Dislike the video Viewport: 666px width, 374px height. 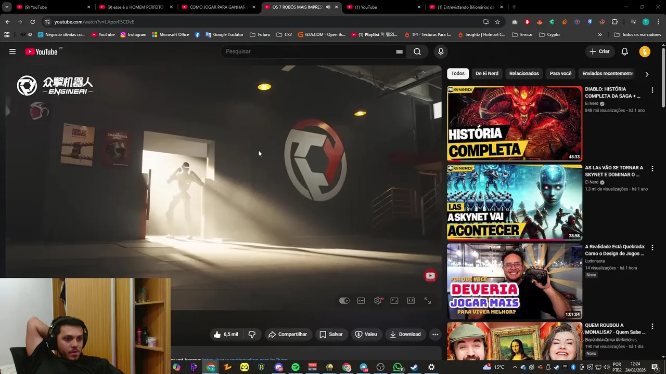[x=252, y=335]
